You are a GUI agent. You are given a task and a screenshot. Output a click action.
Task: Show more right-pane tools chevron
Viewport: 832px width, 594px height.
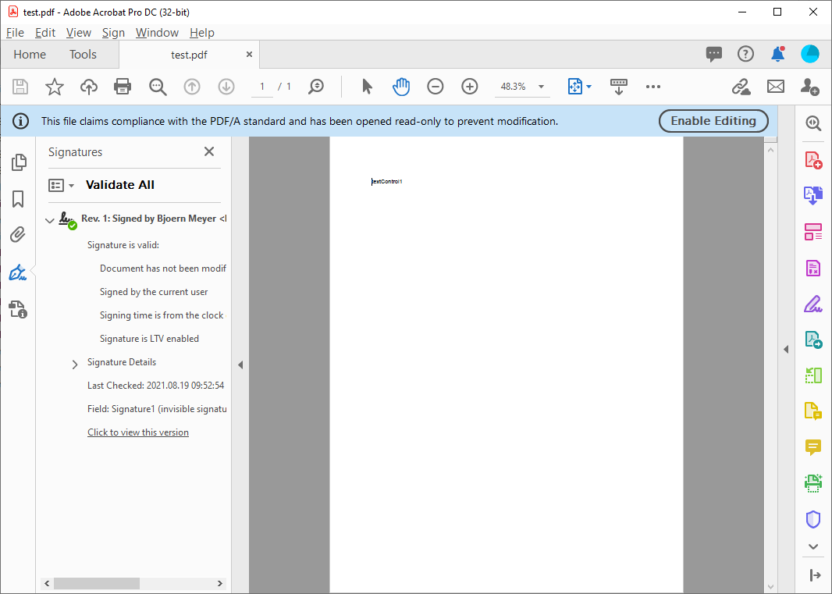click(x=813, y=546)
